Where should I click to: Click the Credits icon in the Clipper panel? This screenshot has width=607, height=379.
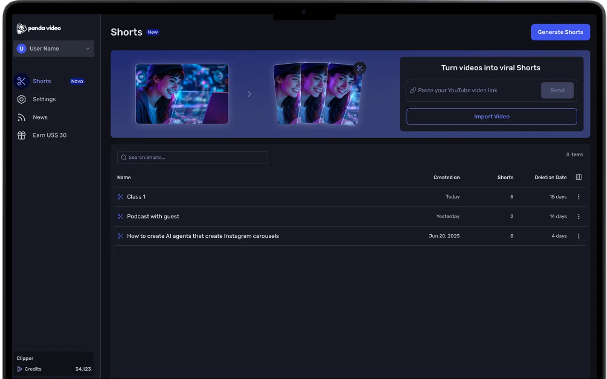click(20, 369)
